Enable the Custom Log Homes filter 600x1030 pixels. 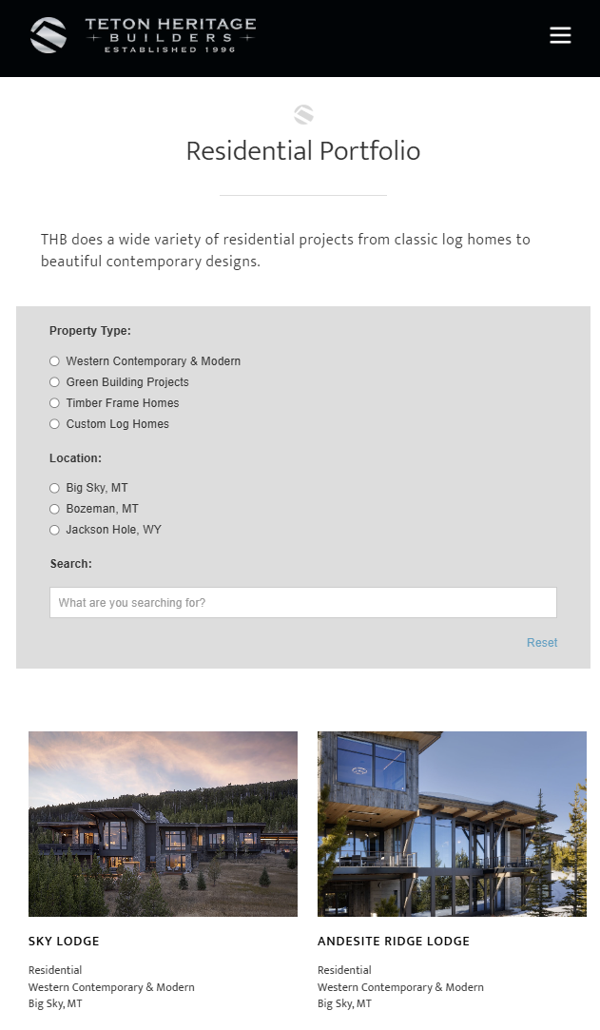[54, 423]
